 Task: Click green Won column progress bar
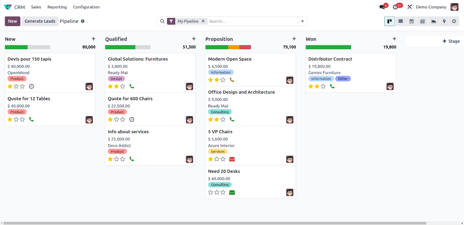coord(328,47)
